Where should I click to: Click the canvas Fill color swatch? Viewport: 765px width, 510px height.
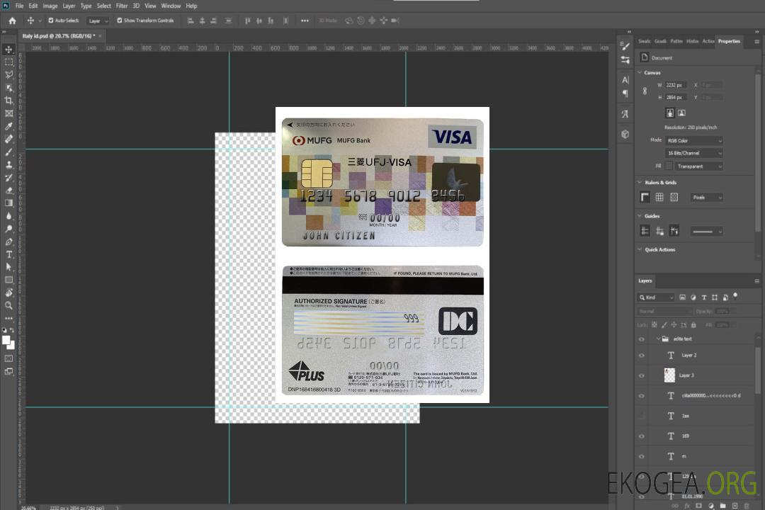(669, 166)
